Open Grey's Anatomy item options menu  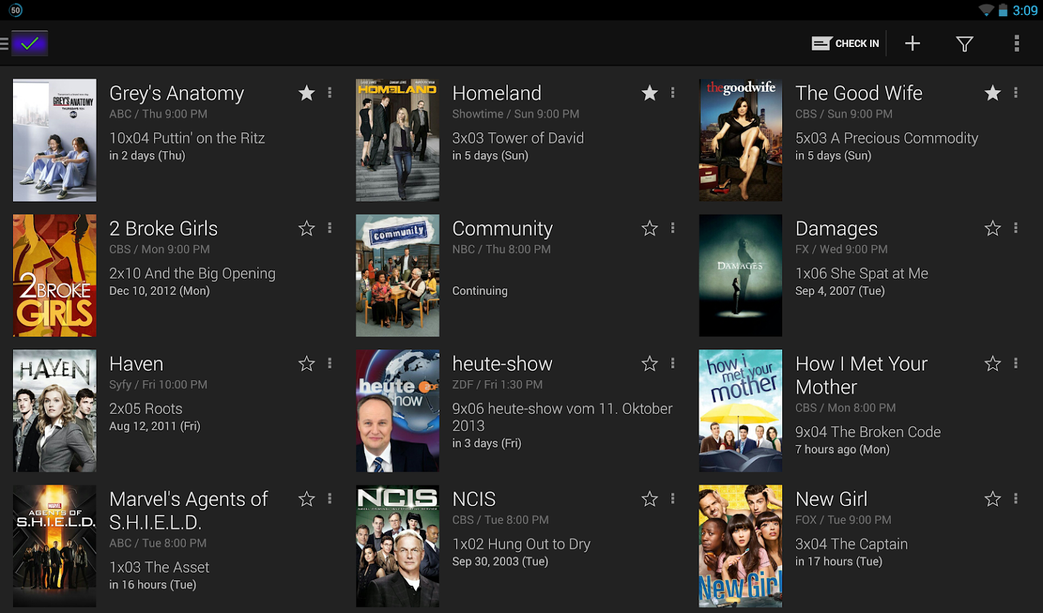[330, 93]
